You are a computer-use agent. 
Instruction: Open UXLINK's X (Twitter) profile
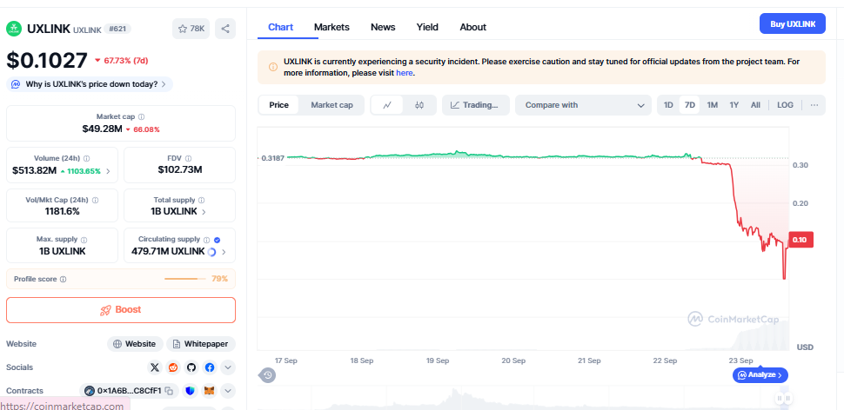pyautogui.click(x=155, y=367)
